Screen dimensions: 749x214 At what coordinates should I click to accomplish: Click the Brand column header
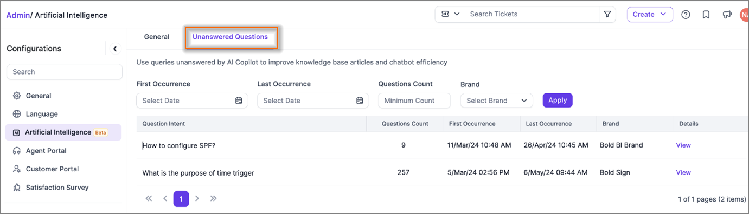coord(611,124)
